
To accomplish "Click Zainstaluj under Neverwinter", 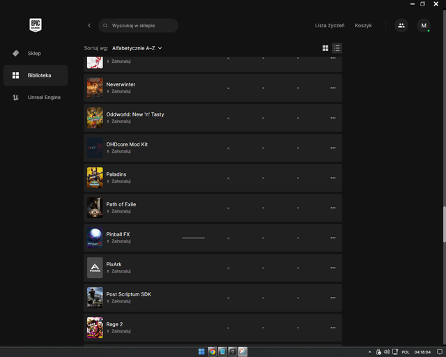I will click(118, 91).
